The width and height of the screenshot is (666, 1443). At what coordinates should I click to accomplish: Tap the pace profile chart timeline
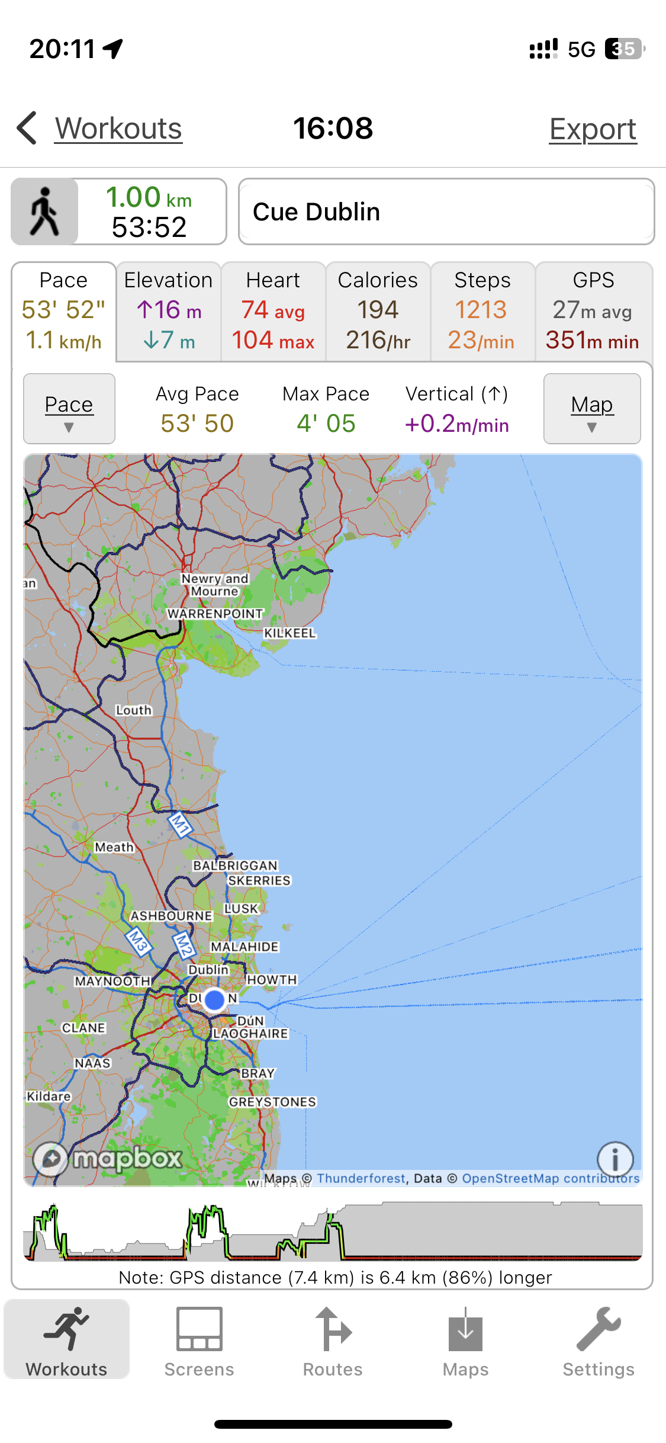(333, 1232)
